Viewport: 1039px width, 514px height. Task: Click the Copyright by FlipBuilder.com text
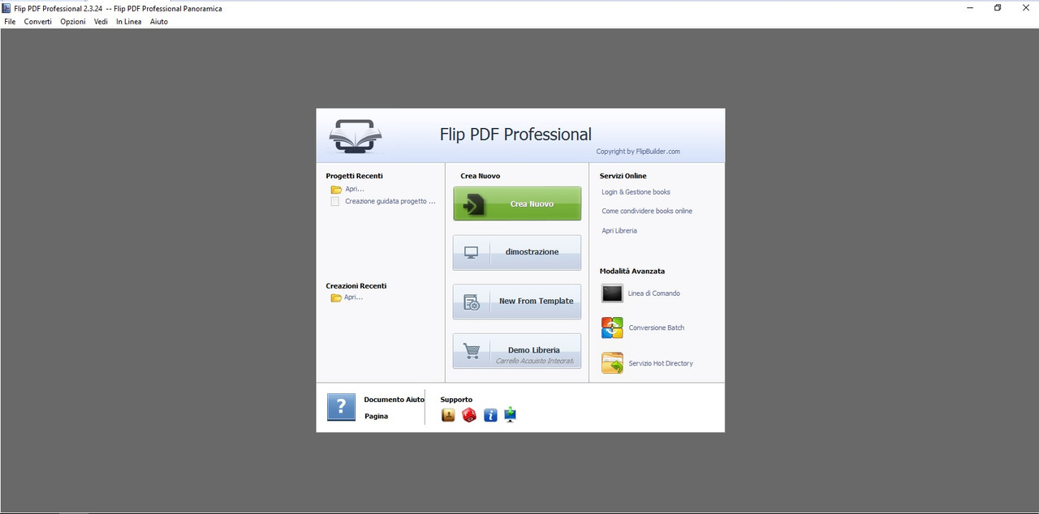click(638, 152)
